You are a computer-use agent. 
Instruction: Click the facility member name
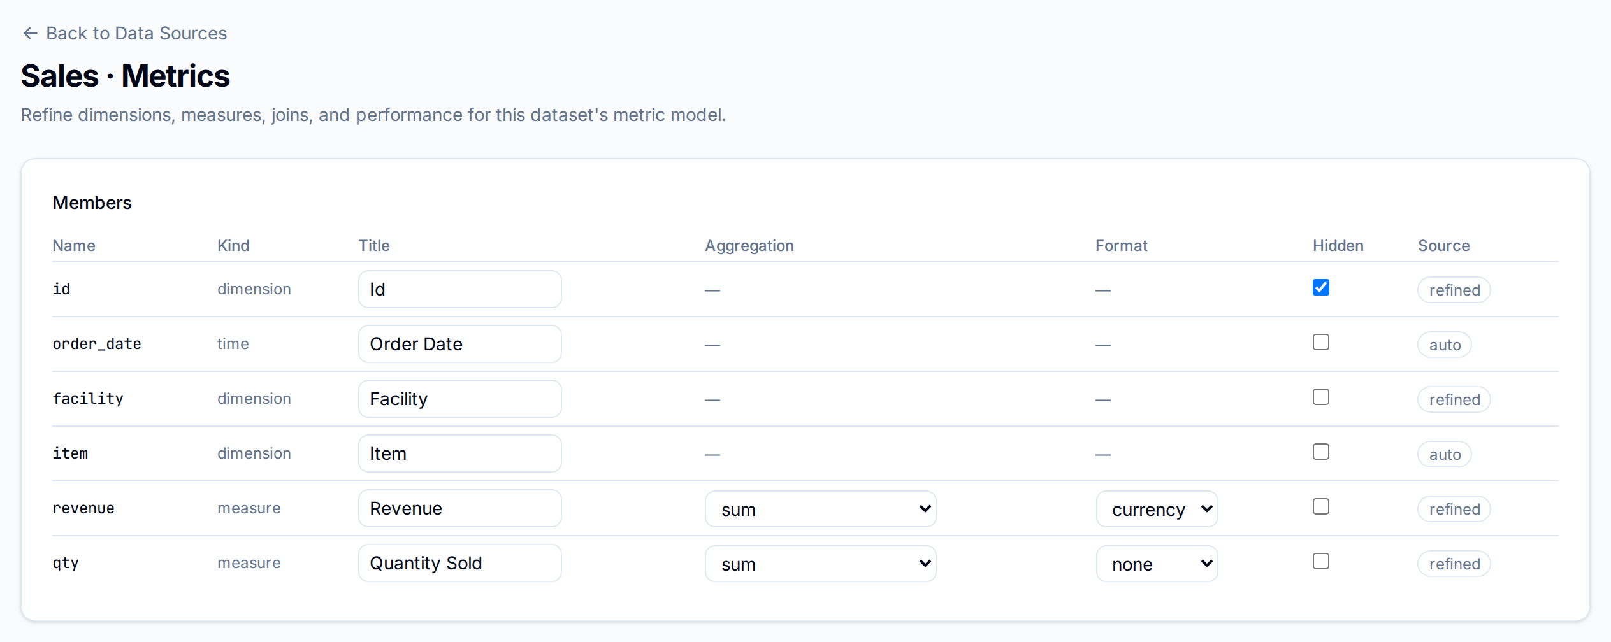click(x=88, y=399)
